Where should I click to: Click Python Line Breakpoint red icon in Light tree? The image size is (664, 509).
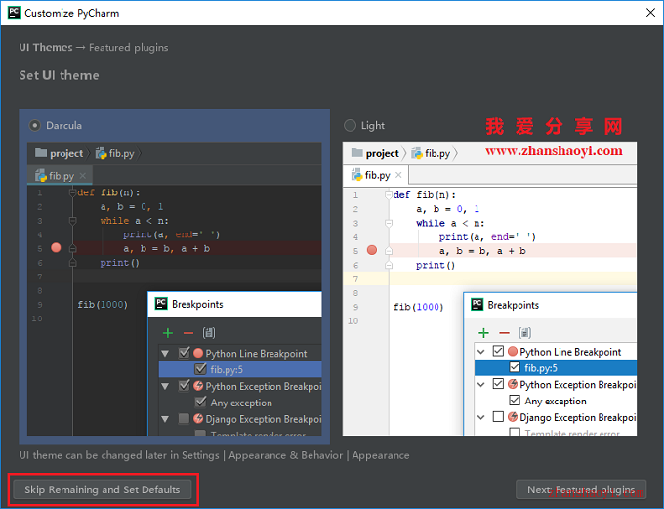click(513, 351)
